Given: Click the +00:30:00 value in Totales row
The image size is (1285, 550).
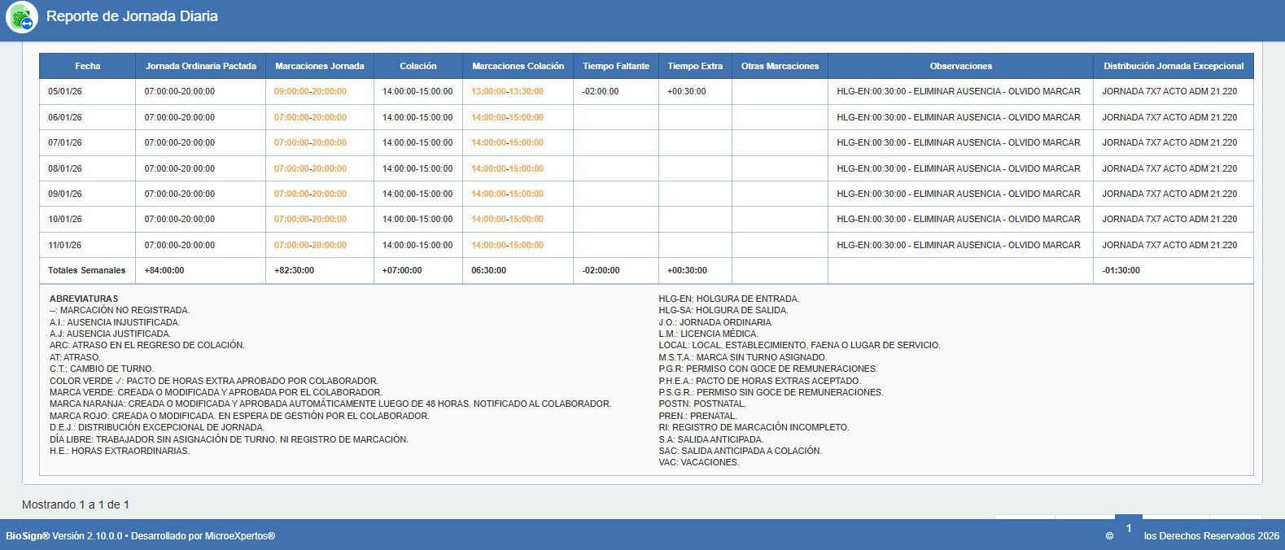Looking at the screenshot, I should tap(687, 270).
